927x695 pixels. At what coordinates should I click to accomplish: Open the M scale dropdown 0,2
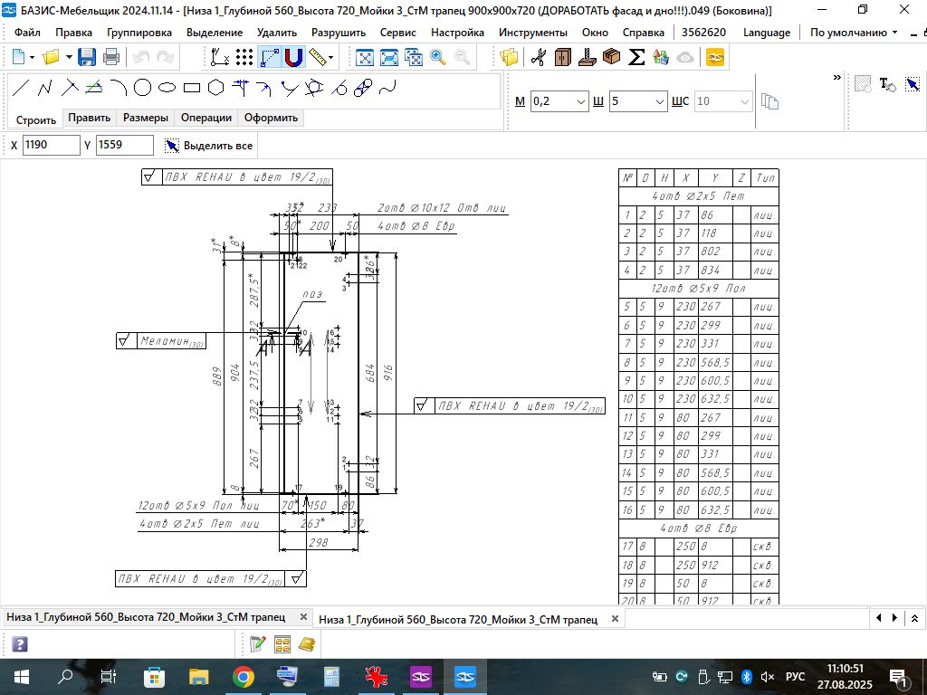tap(580, 101)
